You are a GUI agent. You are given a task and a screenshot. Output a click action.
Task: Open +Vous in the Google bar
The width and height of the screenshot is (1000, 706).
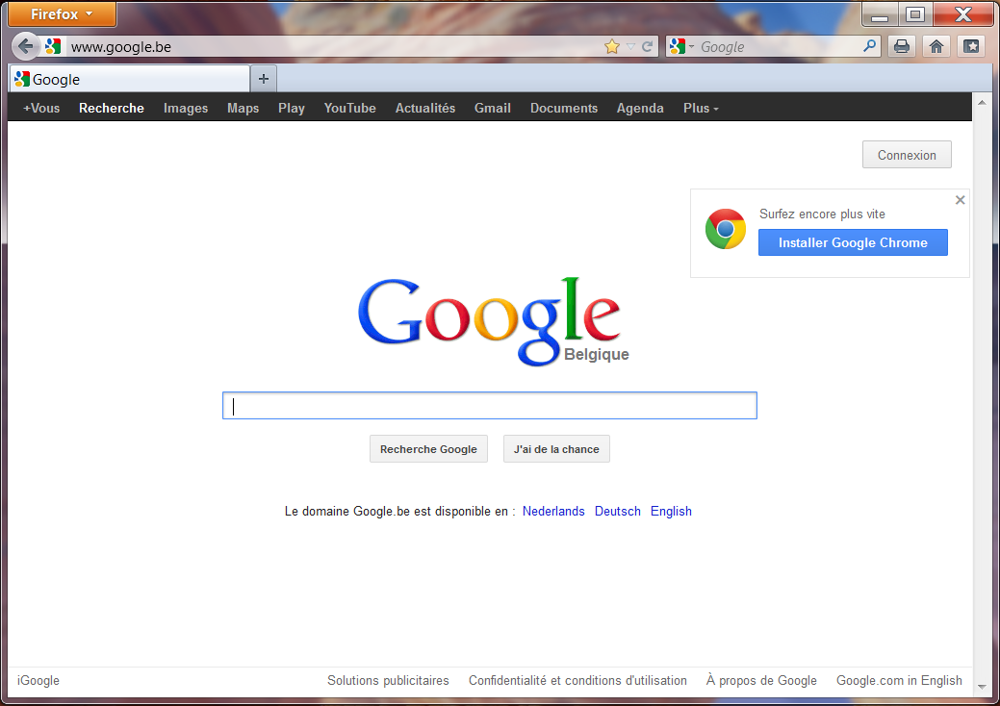41,108
